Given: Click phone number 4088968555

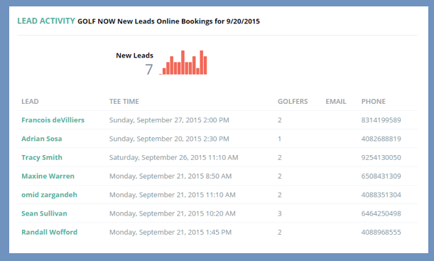Looking at the screenshot, I should (381, 232).
